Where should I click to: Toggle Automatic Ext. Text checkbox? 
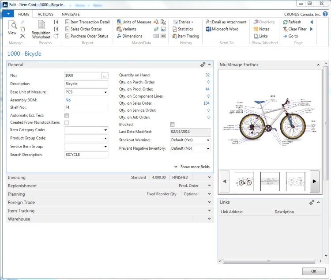[x=67, y=115]
